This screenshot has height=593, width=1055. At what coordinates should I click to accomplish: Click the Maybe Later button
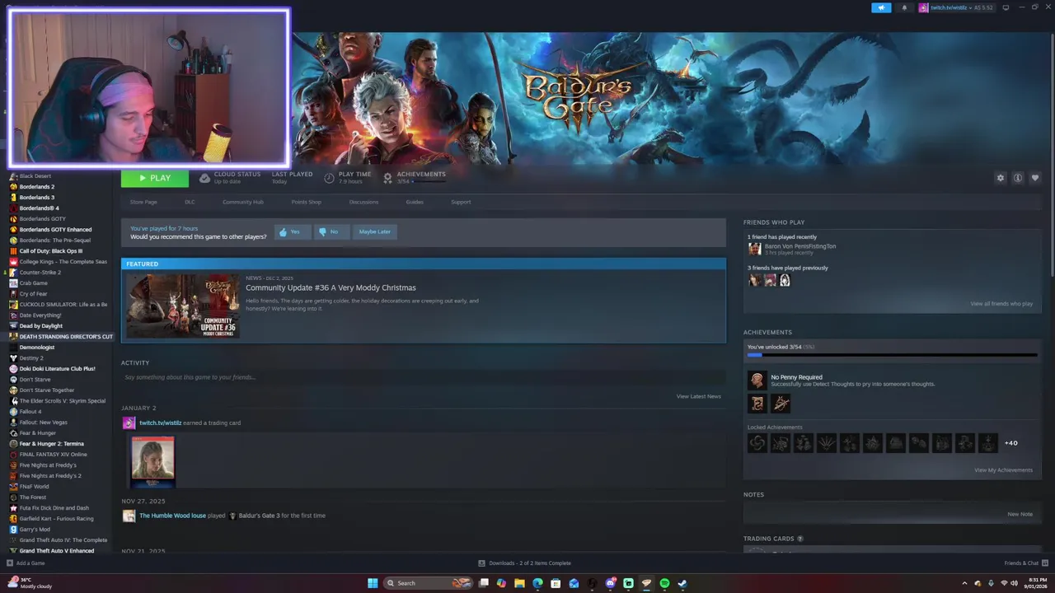375,231
